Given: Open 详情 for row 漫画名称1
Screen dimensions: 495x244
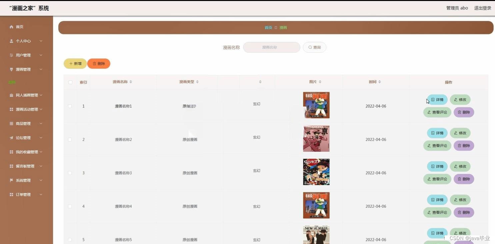Looking at the screenshot, I should coord(437,100).
